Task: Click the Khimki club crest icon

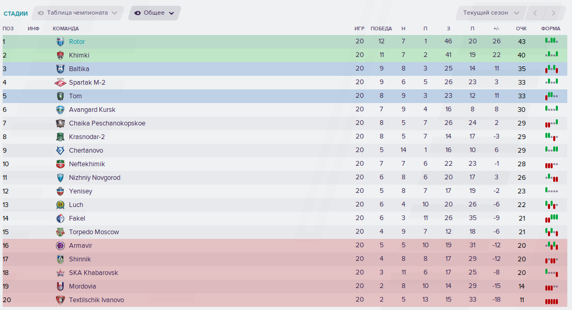Action: 60,55
